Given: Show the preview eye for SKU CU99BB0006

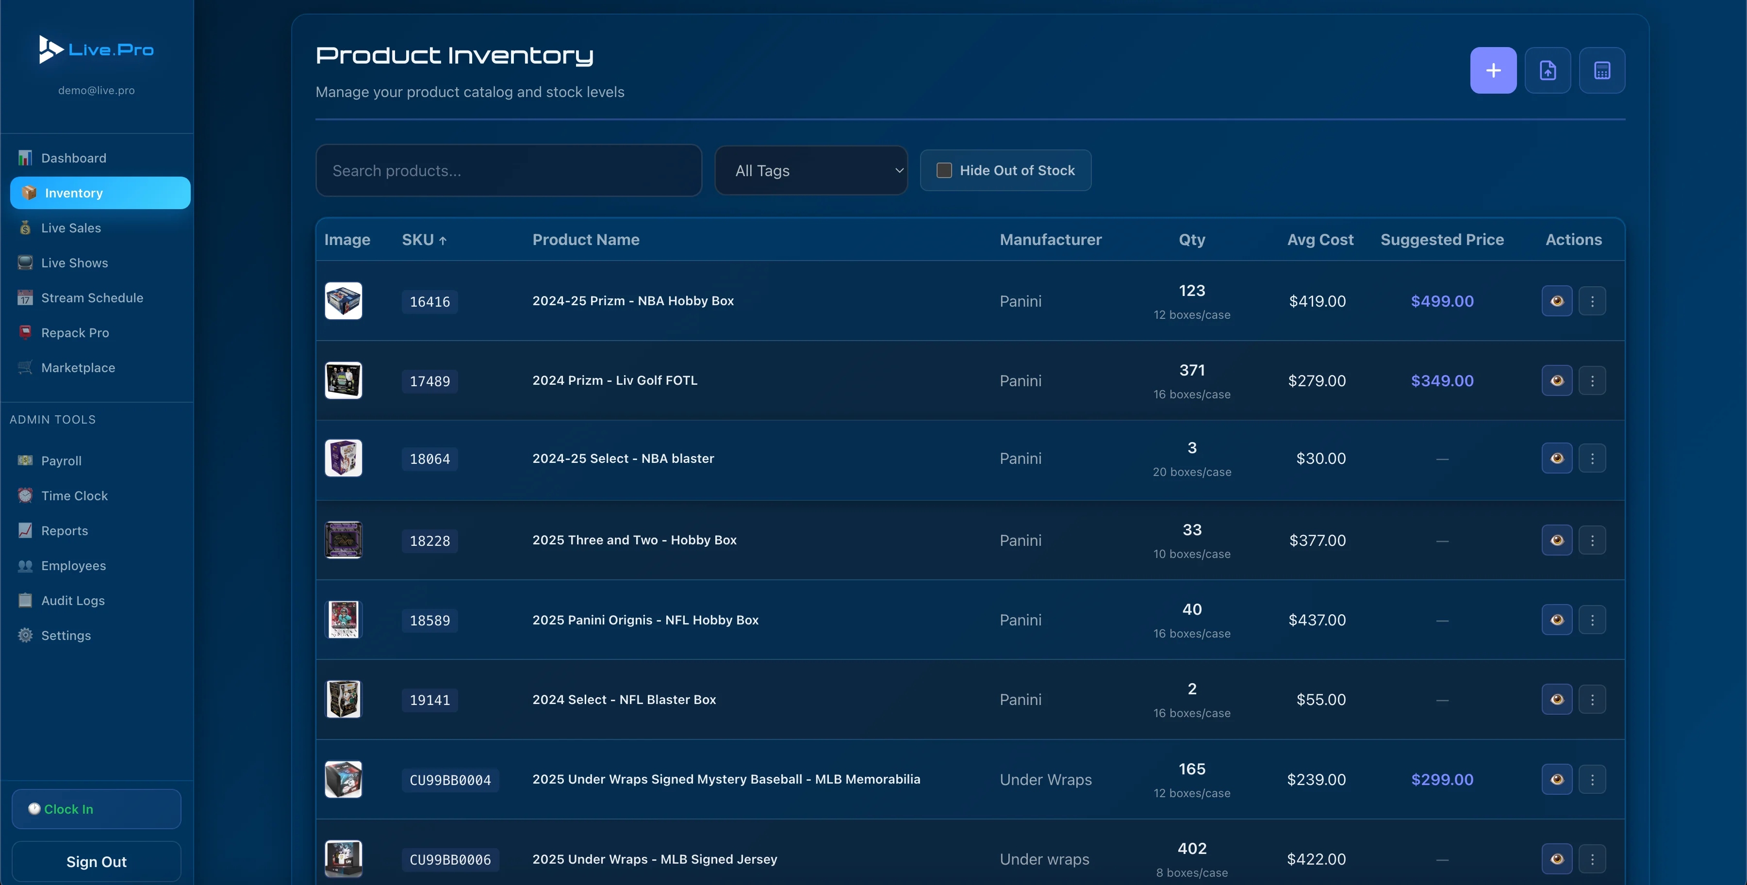Looking at the screenshot, I should coord(1556,858).
